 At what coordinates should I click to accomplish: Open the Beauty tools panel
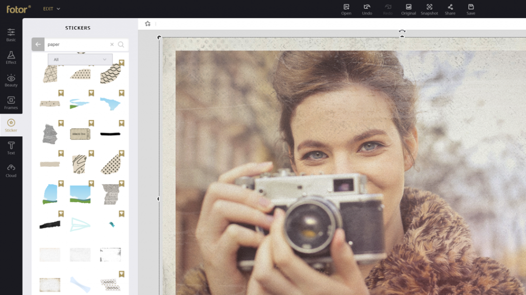point(11,80)
